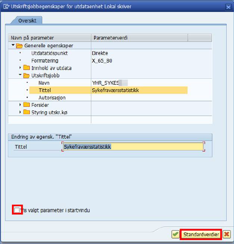
Task: Select the Navn parameter row
Action: coord(110,83)
